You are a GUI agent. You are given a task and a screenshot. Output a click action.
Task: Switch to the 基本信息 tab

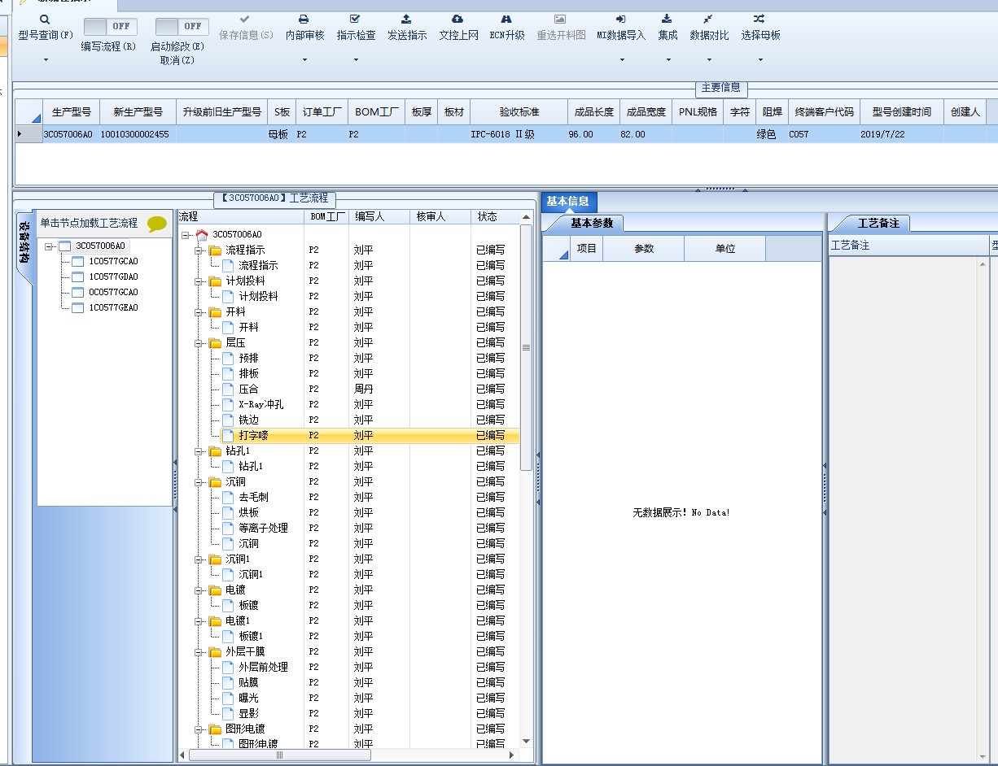click(568, 201)
